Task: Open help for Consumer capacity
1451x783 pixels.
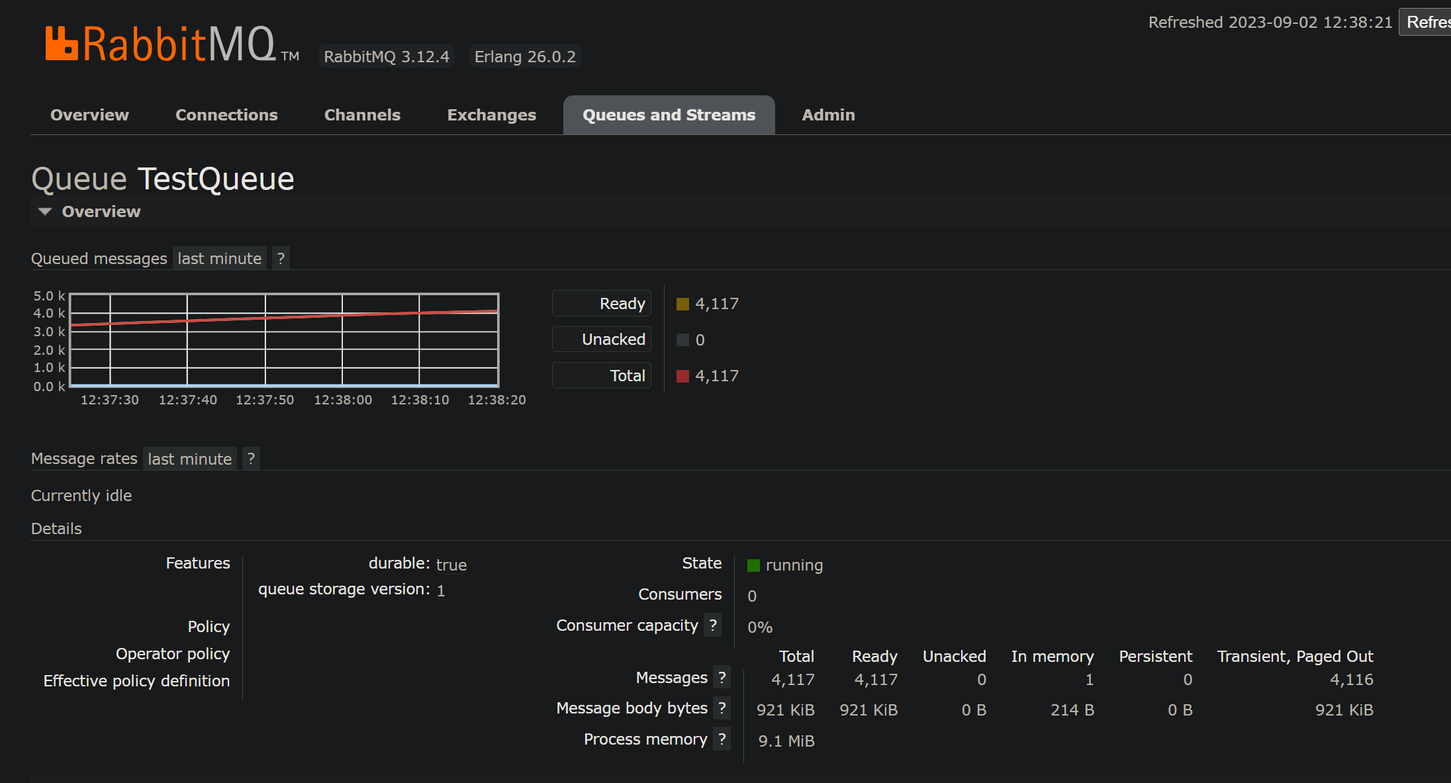Action: point(712,625)
